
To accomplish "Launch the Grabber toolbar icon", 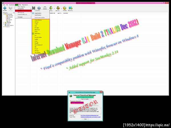I will pyautogui.click(x=65, y=8).
